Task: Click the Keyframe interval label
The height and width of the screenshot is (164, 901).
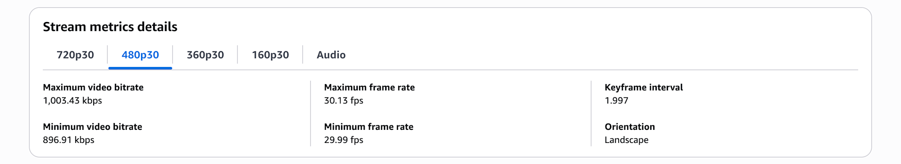Action: [x=644, y=87]
